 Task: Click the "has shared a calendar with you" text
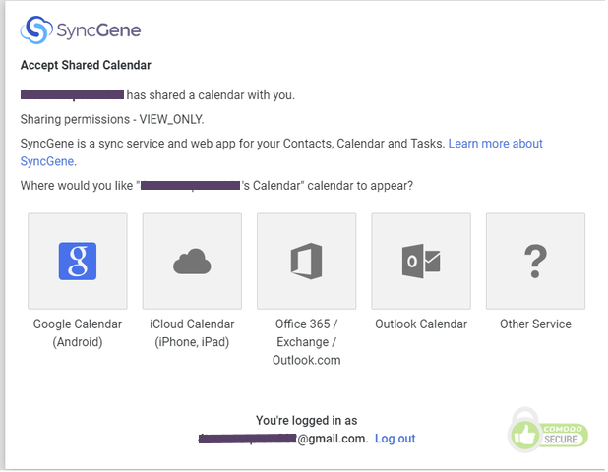coord(211,95)
